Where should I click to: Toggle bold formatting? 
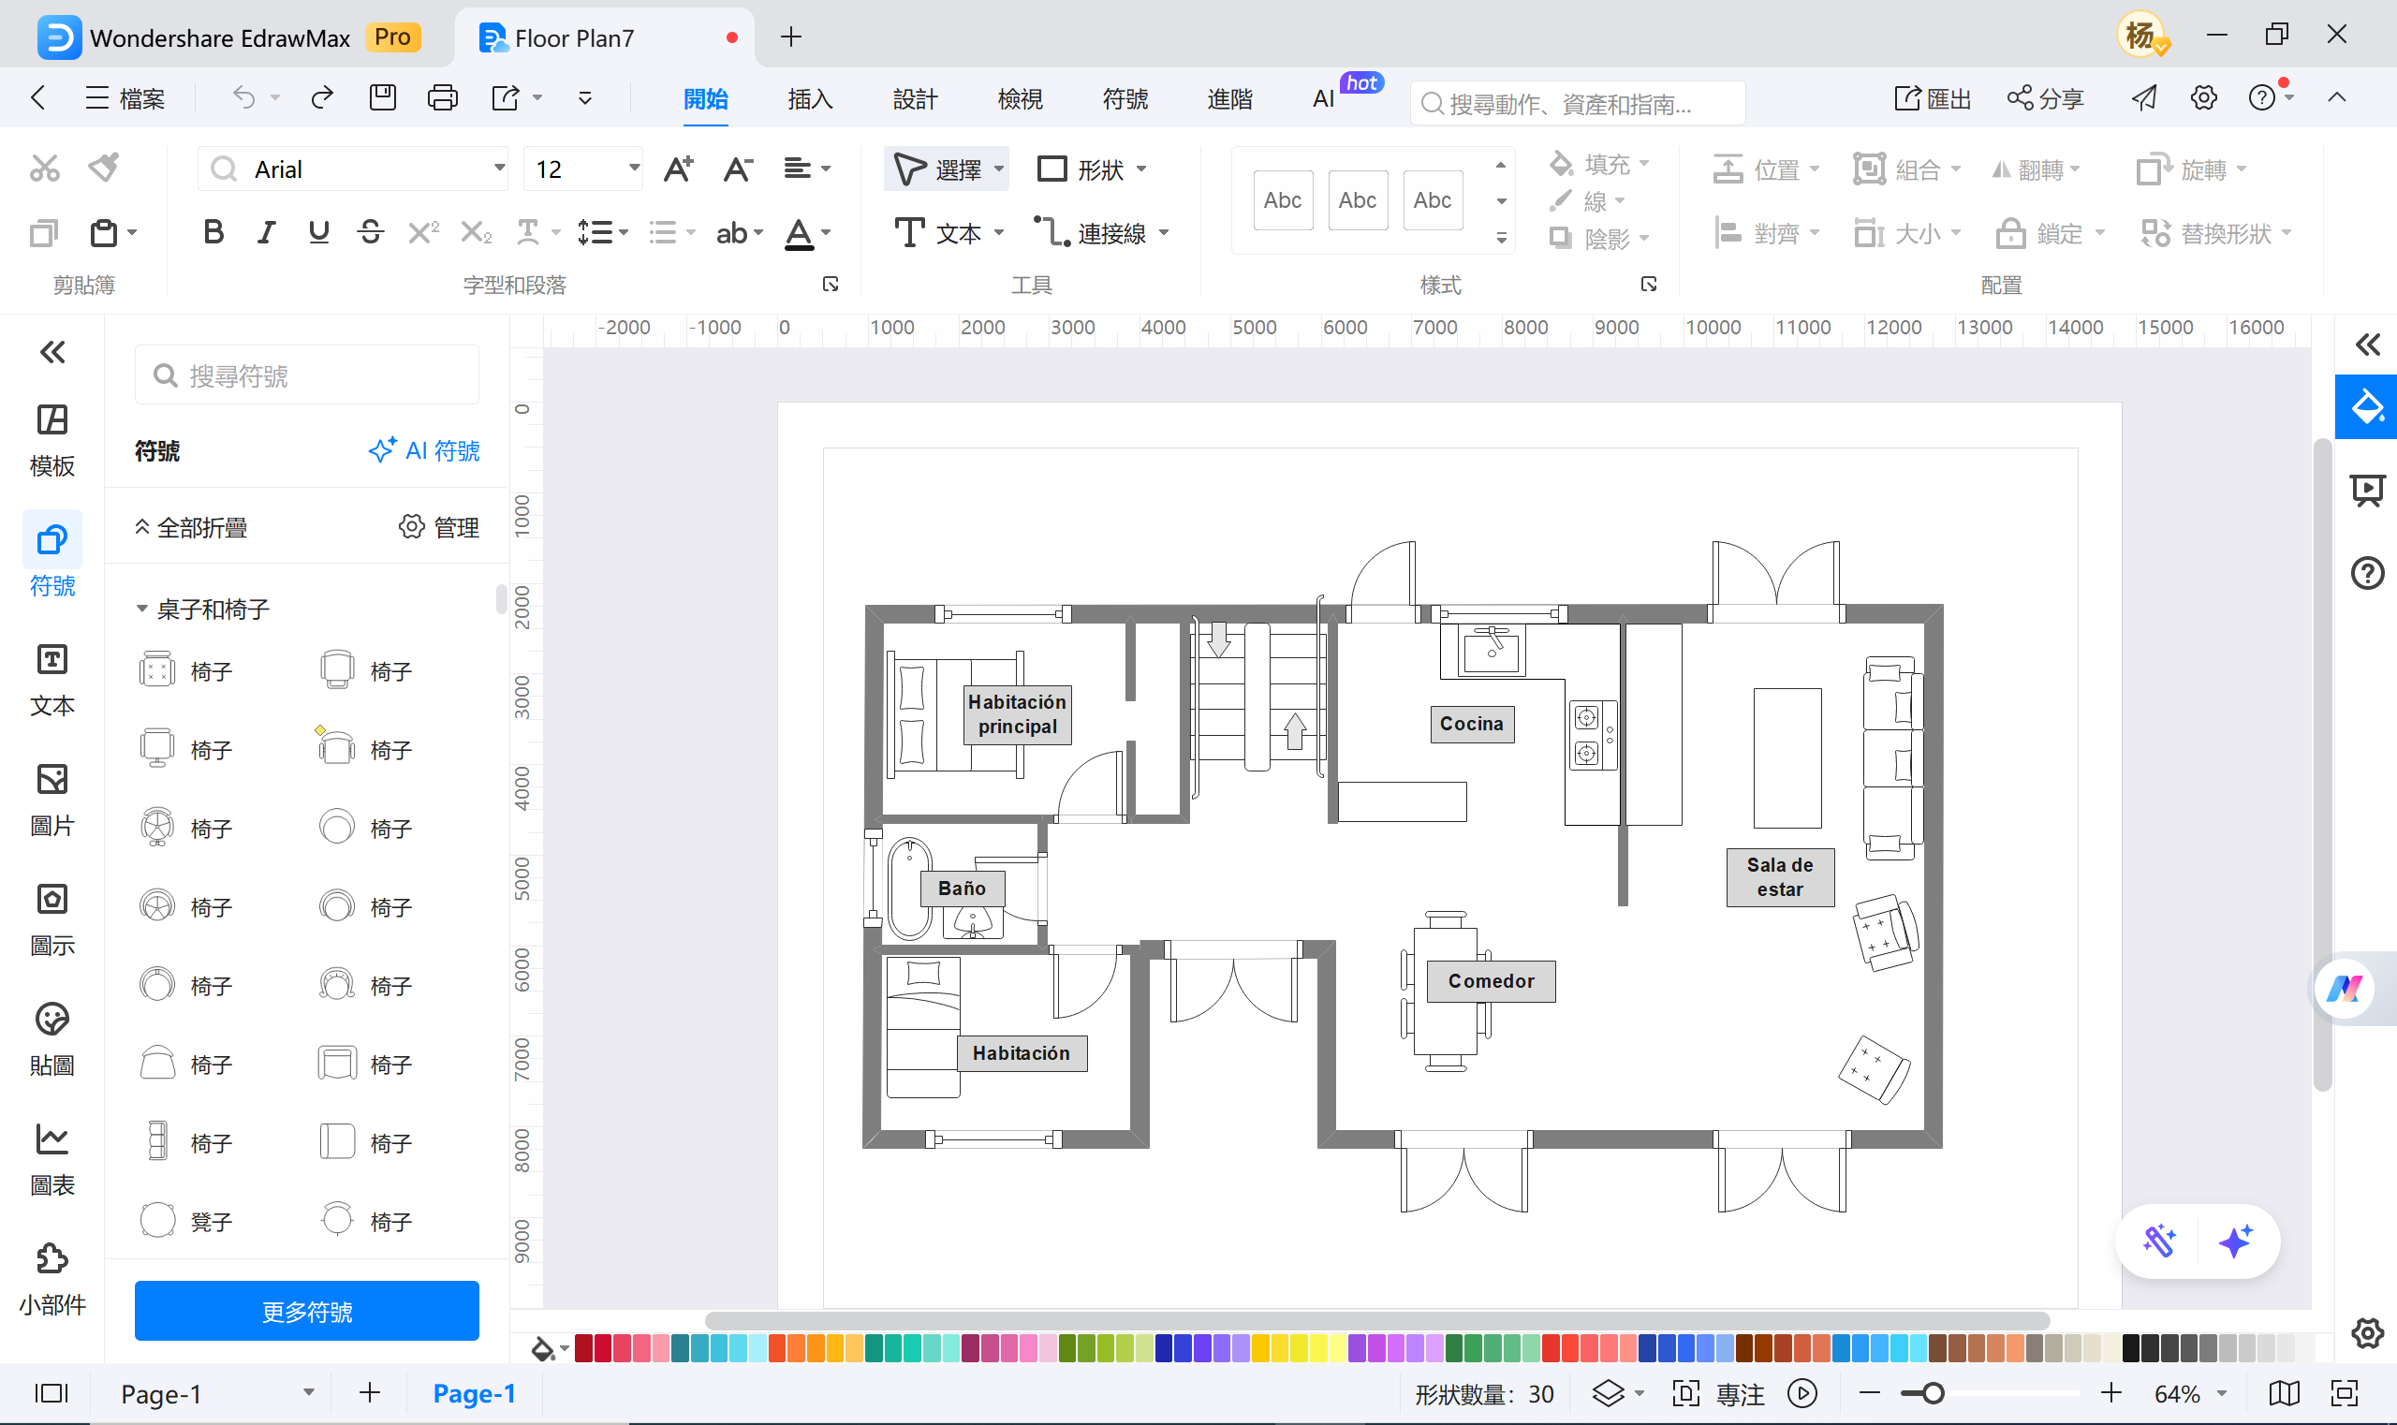pyautogui.click(x=213, y=231)
